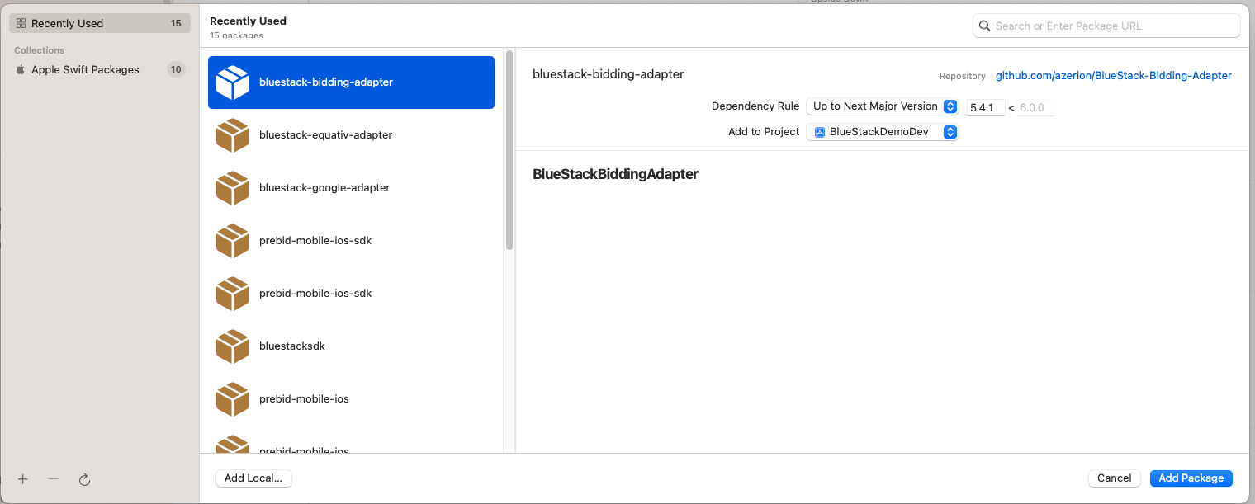1255x504 pixels.
Task: Click the Add Package button
Action: point(1191,478)
